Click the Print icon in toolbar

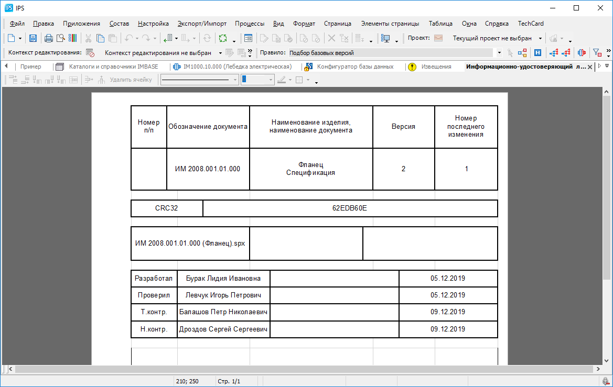click(x=49, y=38)
